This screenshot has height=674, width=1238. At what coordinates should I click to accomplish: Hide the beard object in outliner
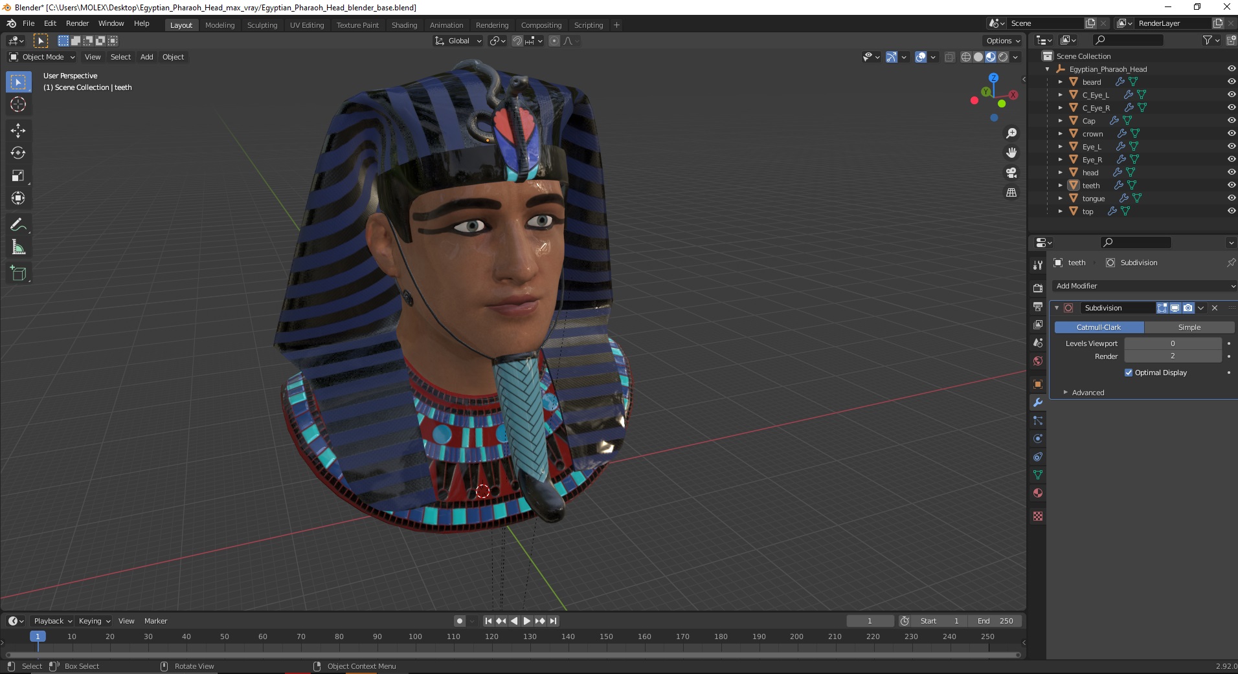point(1231,82)
